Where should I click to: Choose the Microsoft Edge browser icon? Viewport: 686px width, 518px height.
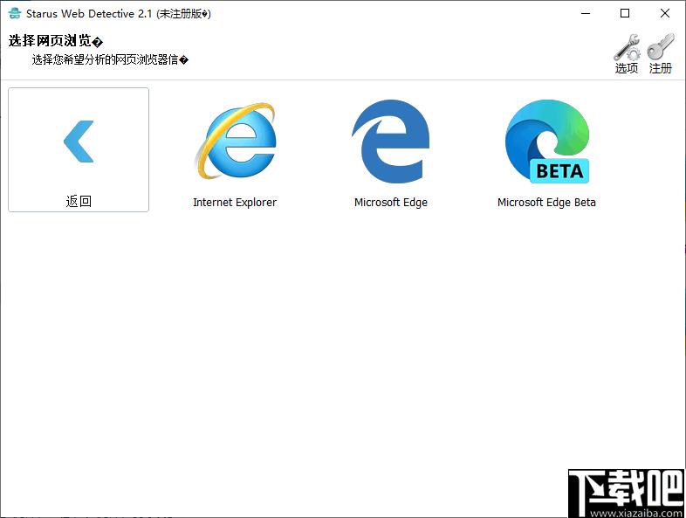coord(391,141)
